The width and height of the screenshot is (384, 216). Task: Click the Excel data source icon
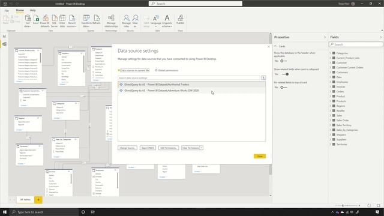pyautogui.click(x=36, y=20)
